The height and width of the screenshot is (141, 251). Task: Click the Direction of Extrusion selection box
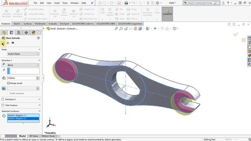coord(23,71)
